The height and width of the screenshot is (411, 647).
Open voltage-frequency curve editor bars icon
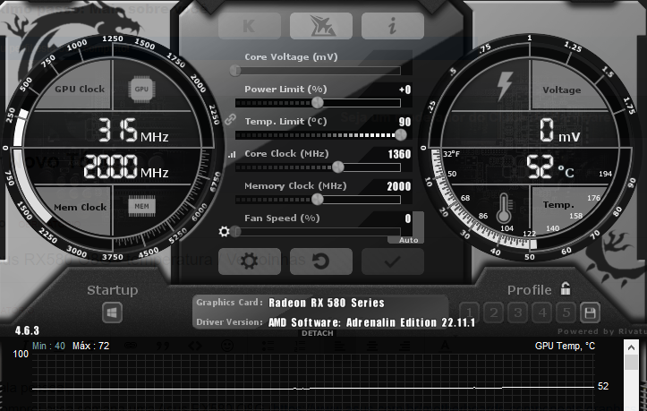[232, 155]
